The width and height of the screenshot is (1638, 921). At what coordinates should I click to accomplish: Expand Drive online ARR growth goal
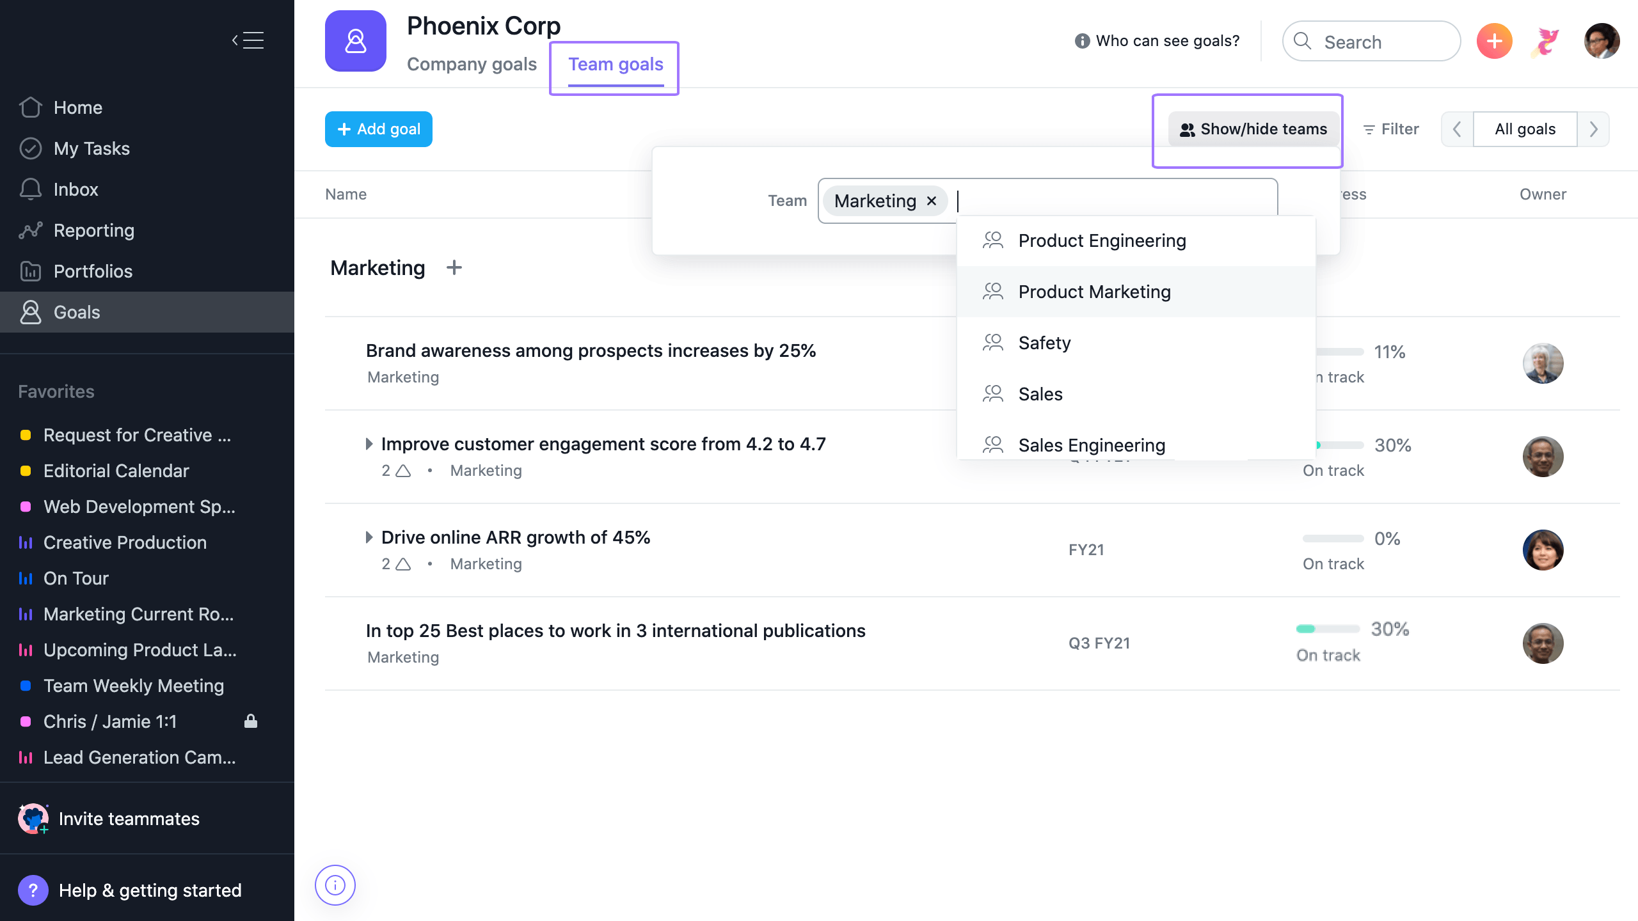click(x=369, y=537)
